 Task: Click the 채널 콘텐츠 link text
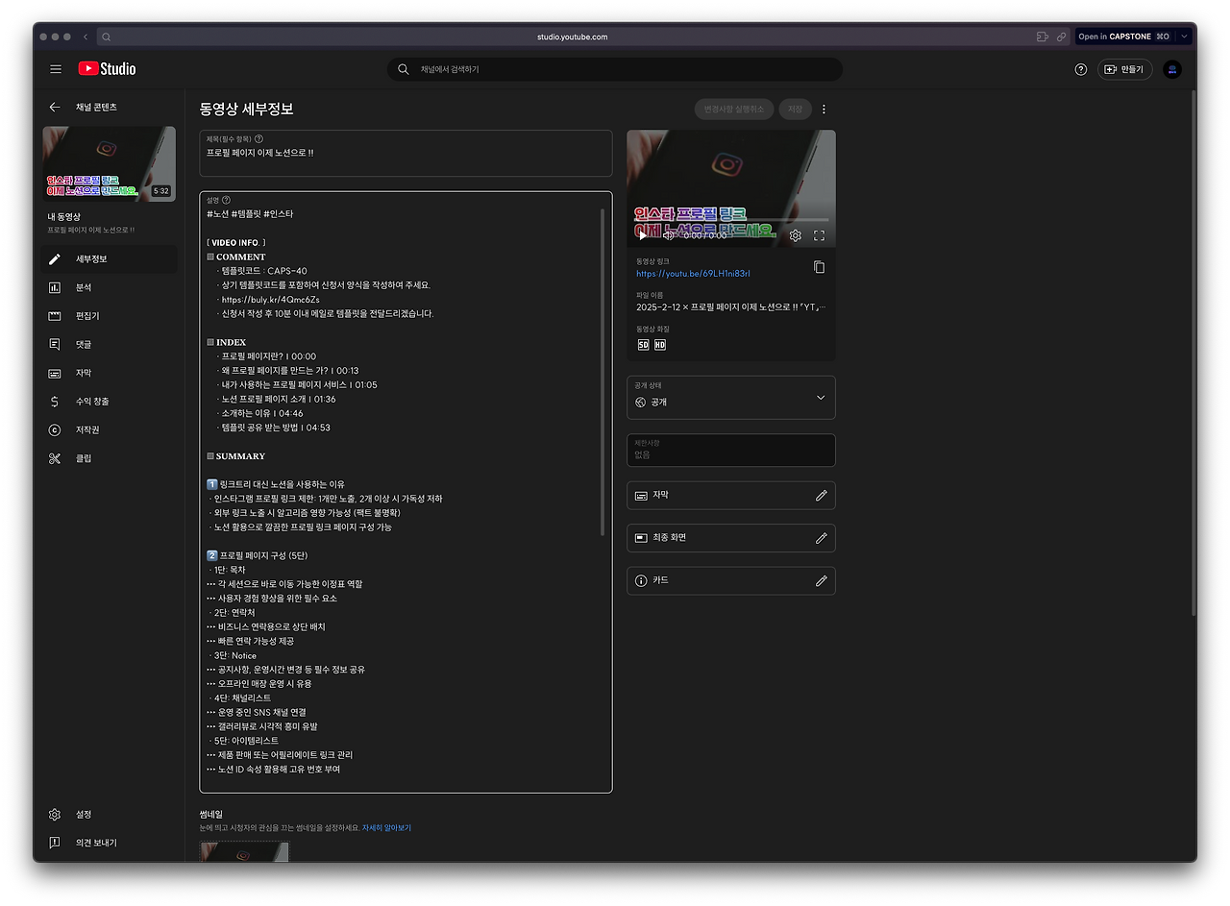tap(96, 108)
